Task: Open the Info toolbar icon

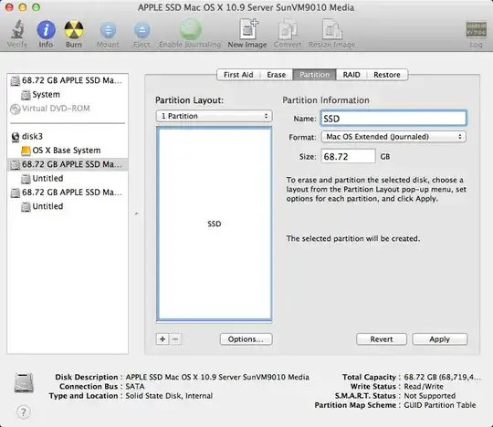Action: coord(47,30)
